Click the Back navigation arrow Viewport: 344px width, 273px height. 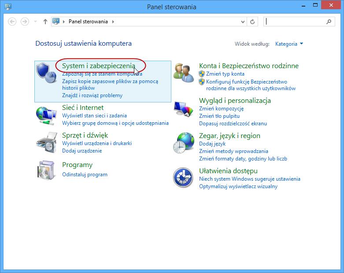[12, 22]
